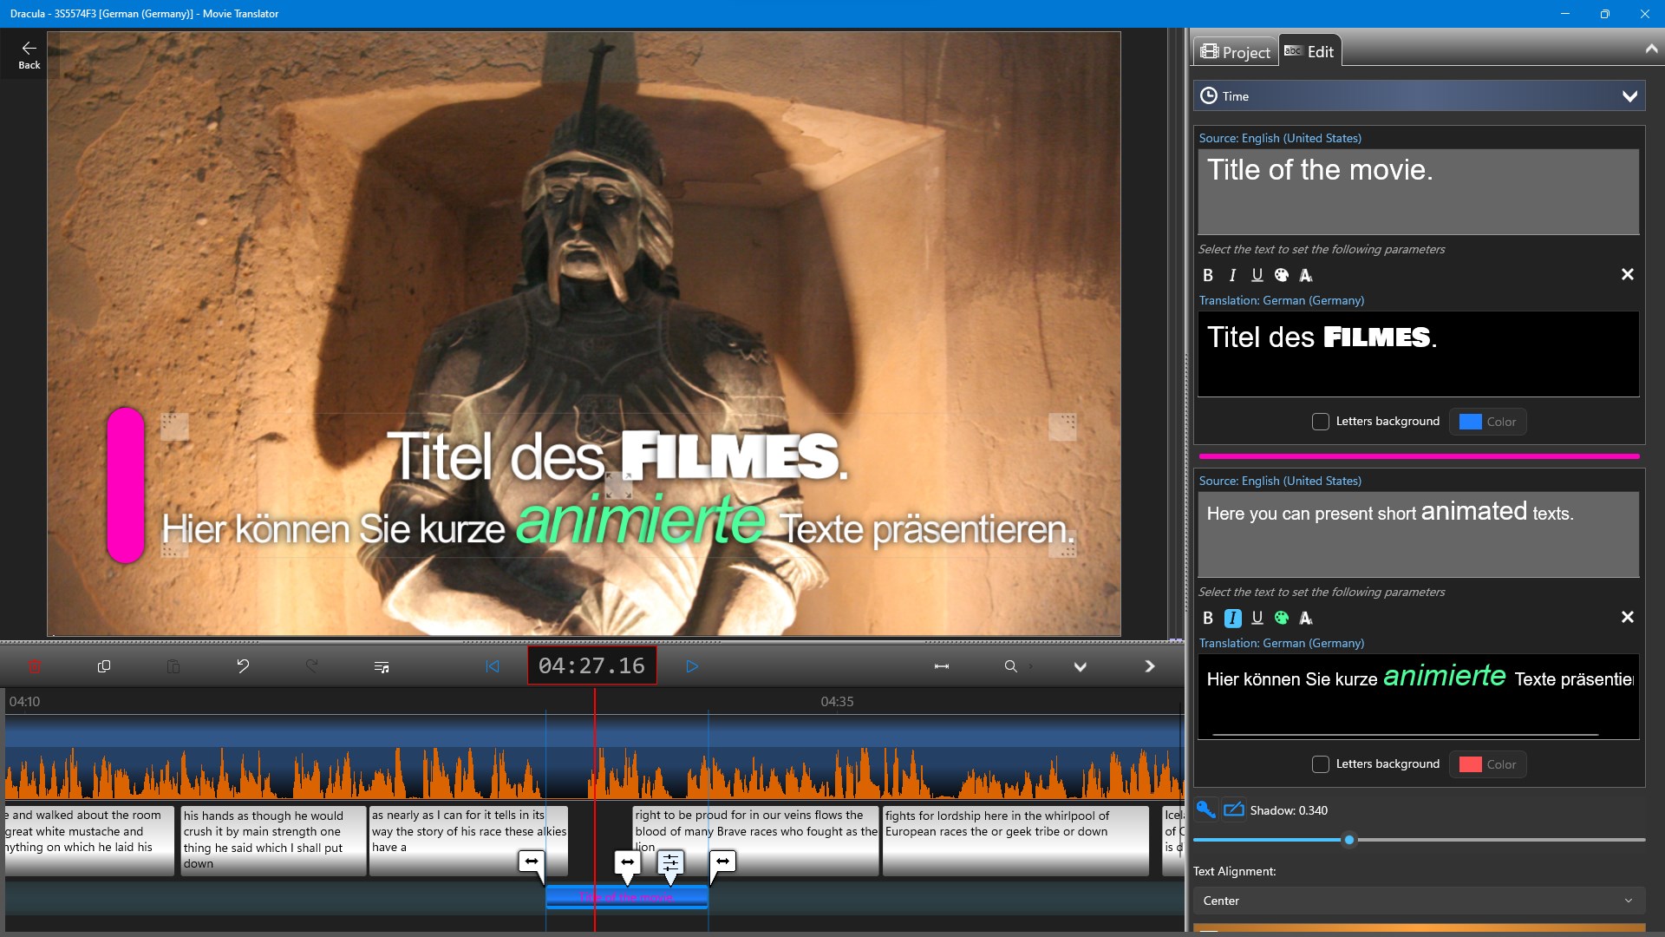This screenshot has height=937, width=1665.
Task: Click the fit-width arrows icon
Action: pyautogui.click(x=941, y=666)
